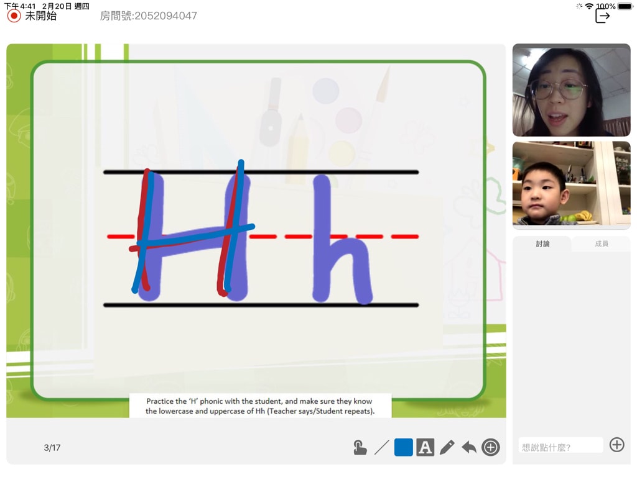Click the red record status icon

[x=14, y=16]
